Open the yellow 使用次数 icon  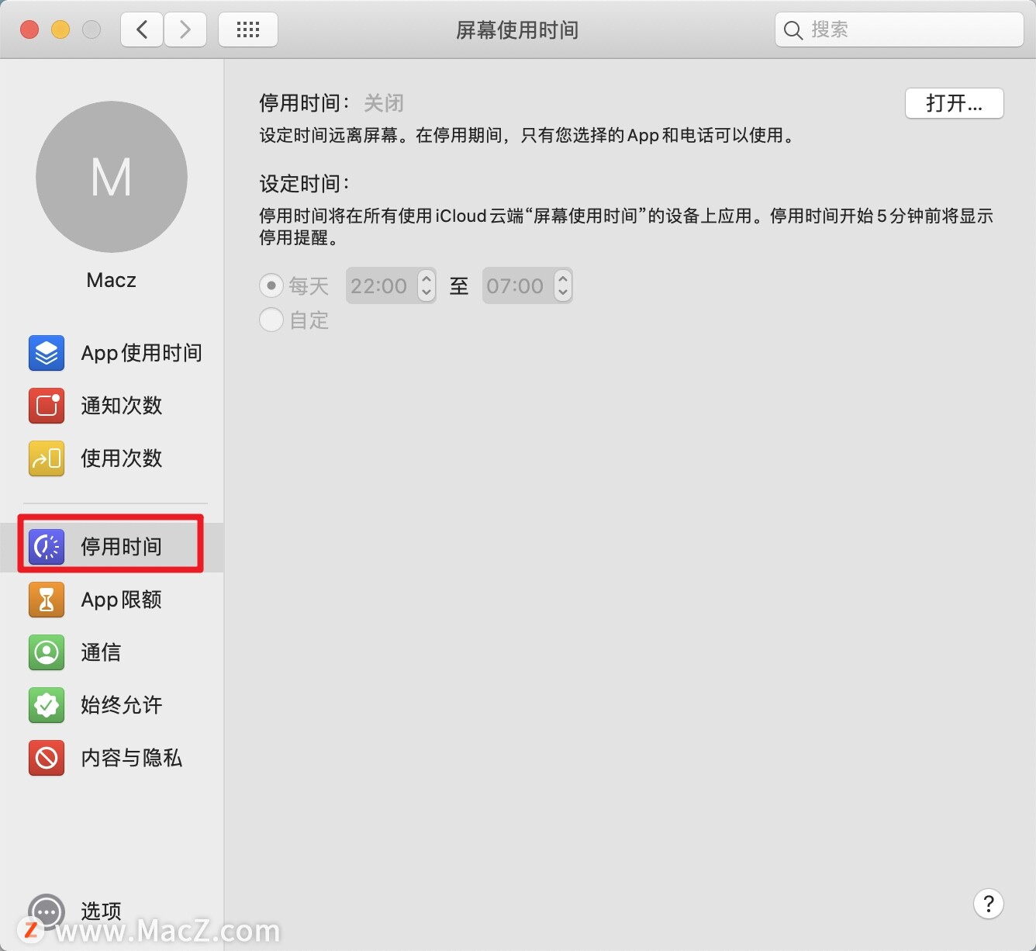[47, 458]
